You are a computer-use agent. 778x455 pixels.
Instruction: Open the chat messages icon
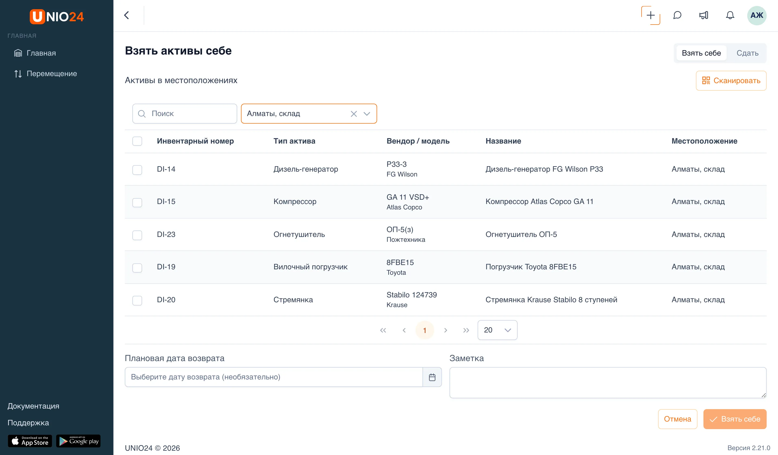pos(677,15)
